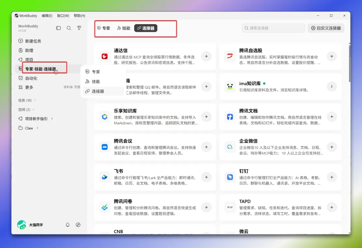The image size is (362, 248).
Task: Click the 企业微信 connector logo
Action: click(230, 147)
